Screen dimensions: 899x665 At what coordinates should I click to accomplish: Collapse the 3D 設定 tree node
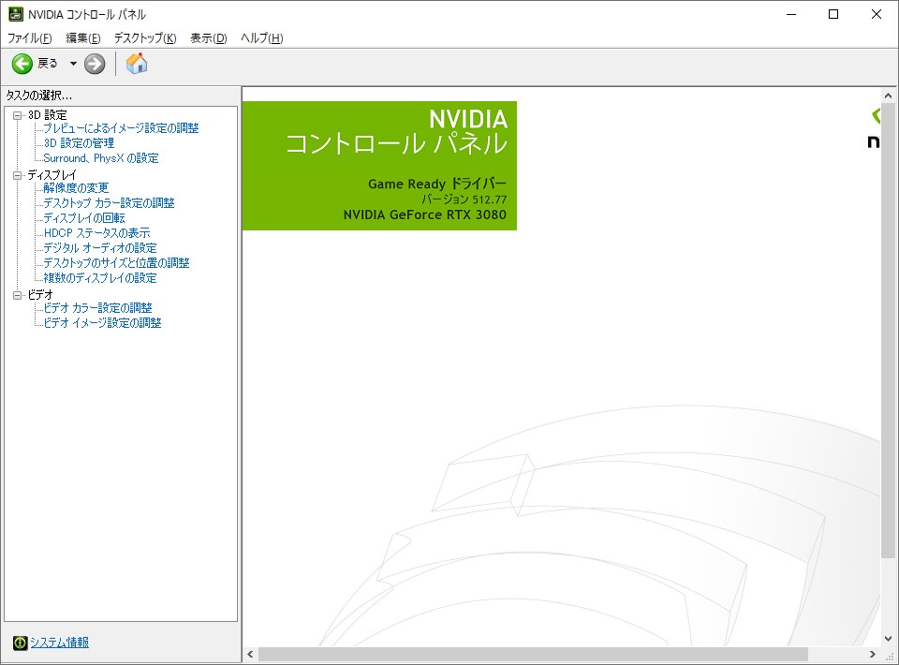click(17, 115)
